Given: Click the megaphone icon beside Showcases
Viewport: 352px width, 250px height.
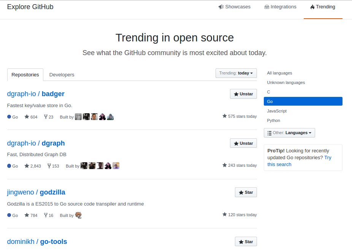Looking at the screenshot, I should pos(221,7).
